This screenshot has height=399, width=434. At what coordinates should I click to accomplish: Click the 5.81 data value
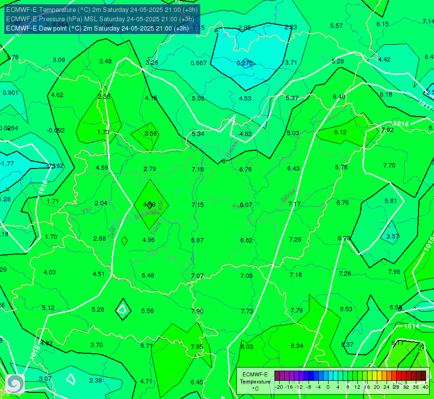click(x=391, y=201)
